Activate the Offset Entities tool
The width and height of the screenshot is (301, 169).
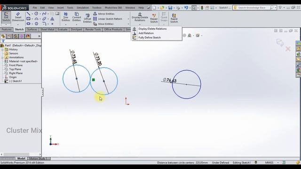[87, 18]
